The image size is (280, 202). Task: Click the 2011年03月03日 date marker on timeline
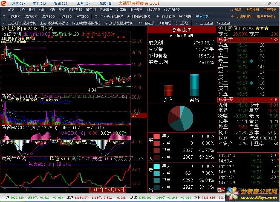107,190
